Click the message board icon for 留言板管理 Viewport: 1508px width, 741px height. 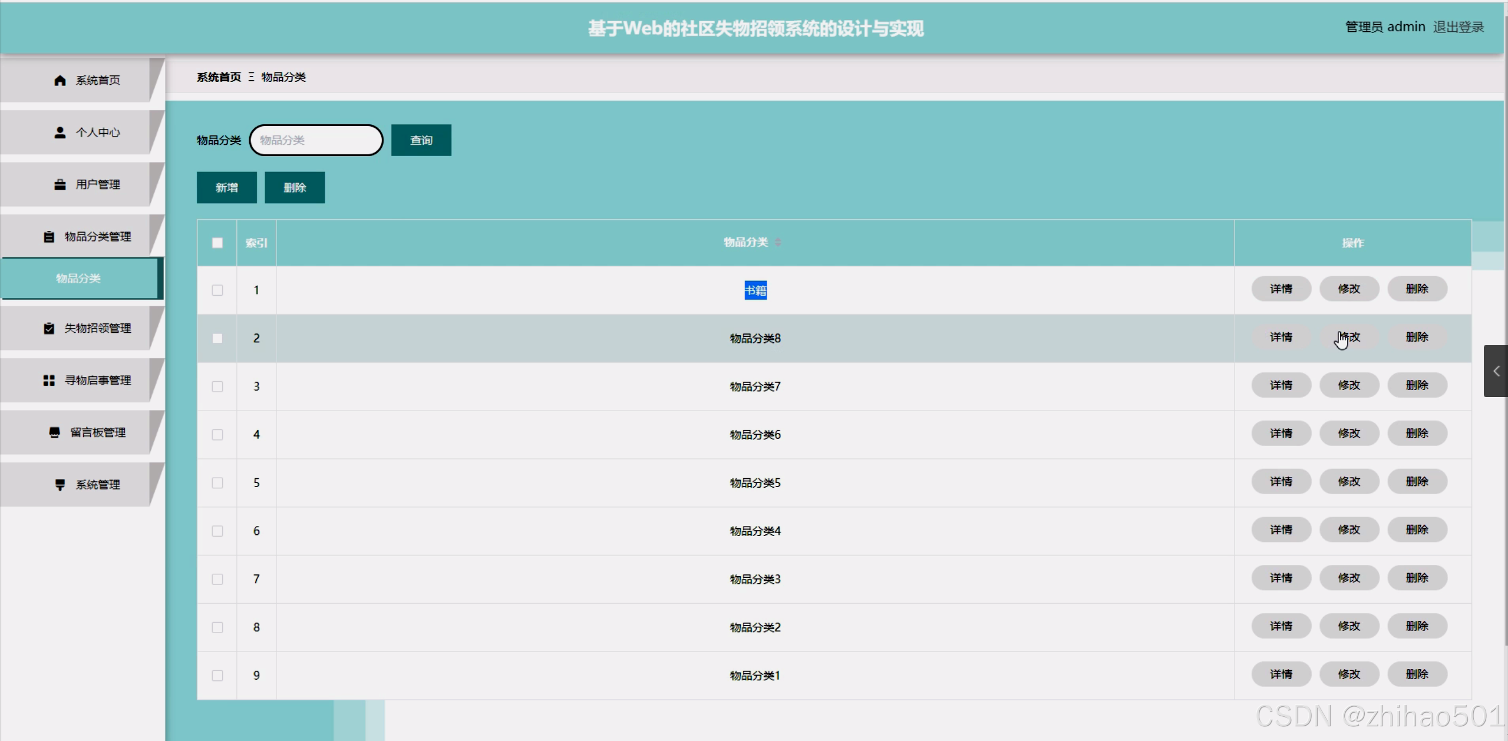54,432
